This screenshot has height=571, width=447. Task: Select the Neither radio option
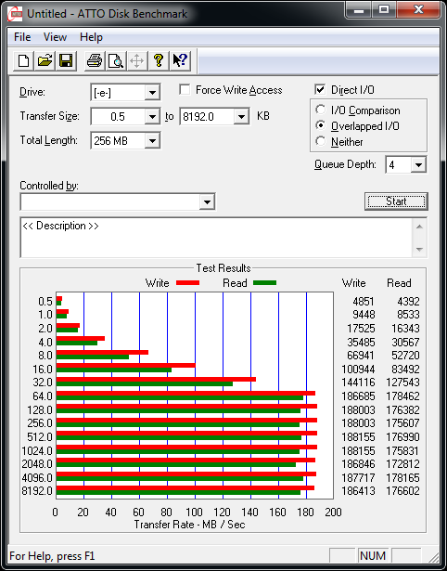coord(321,141)
